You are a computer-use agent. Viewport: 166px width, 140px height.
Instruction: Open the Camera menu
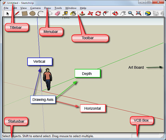(x=35, y=8)
